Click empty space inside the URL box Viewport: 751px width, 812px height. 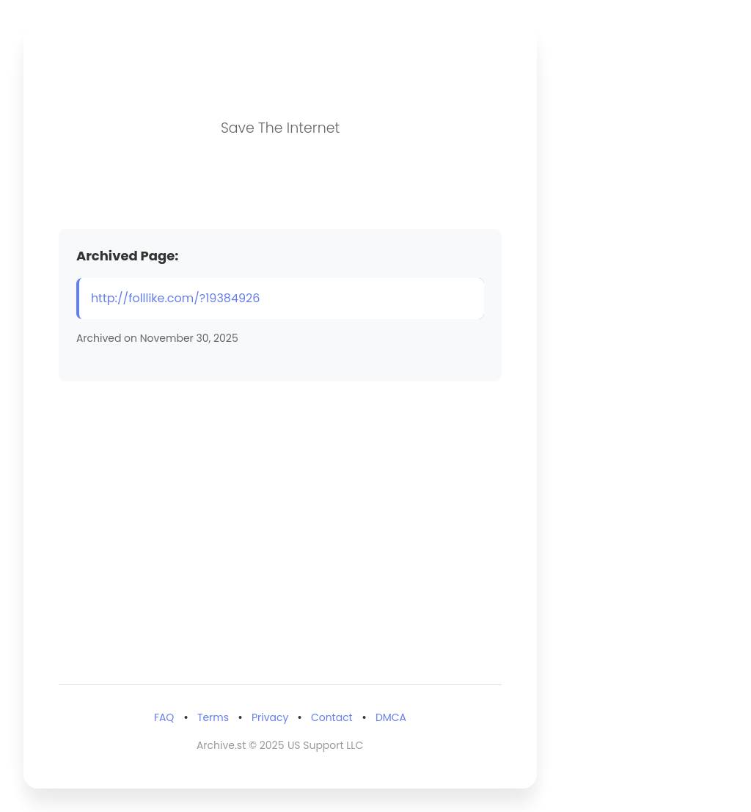[x=373, y=299]
